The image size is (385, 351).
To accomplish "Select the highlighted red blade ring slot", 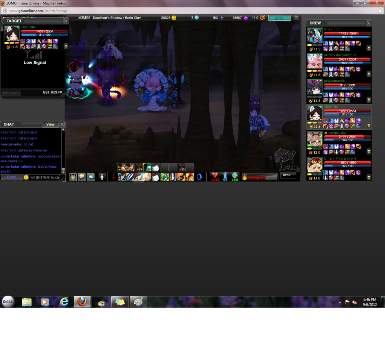I will [139, 177].
